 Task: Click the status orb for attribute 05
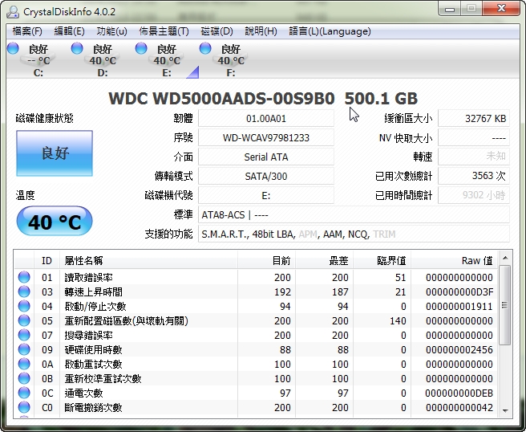pos(24,320)
